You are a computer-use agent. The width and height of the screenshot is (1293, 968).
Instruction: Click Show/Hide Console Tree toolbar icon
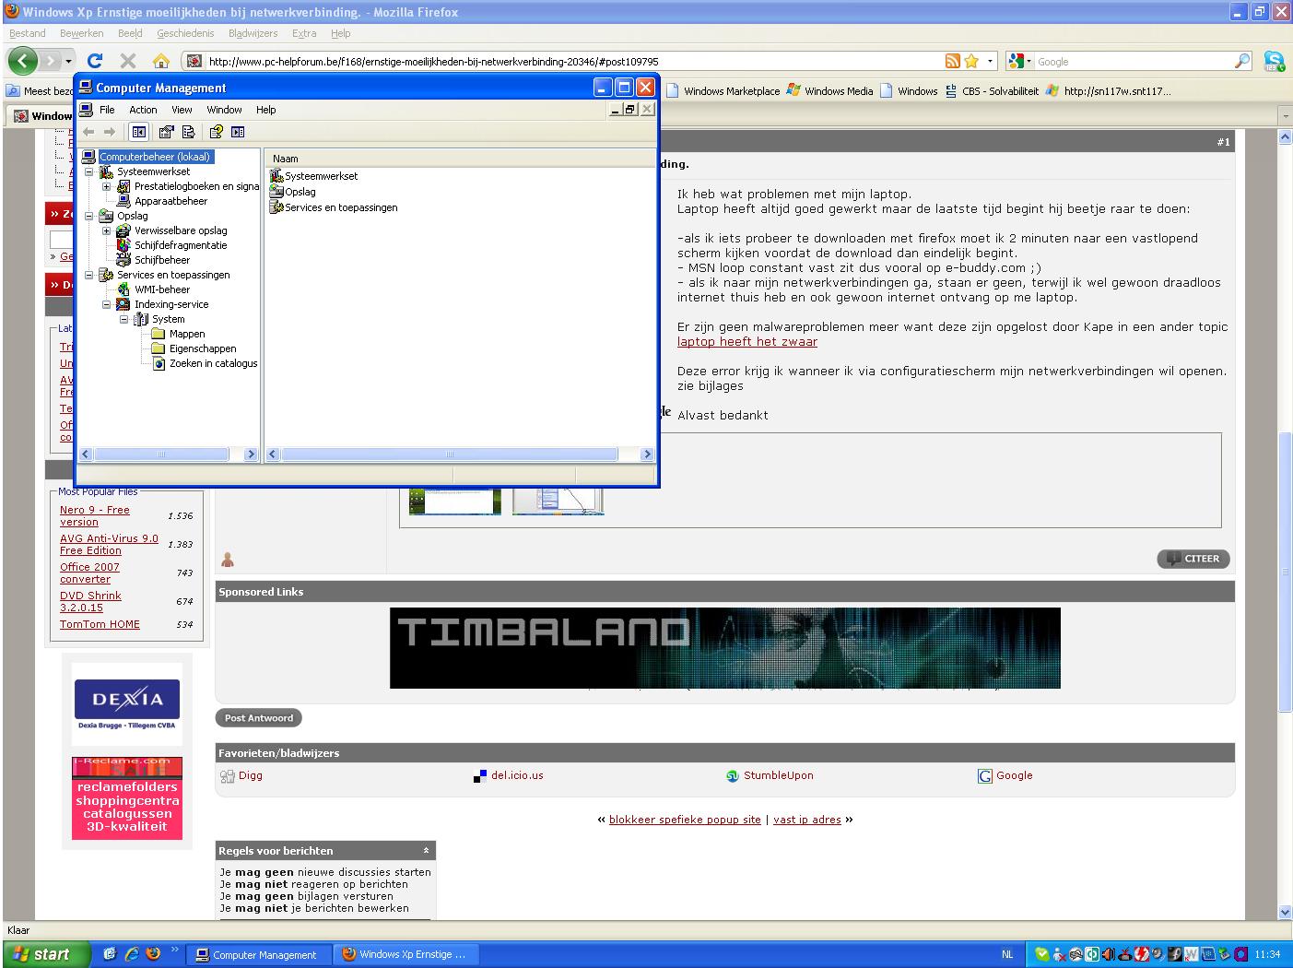[139, 132]
